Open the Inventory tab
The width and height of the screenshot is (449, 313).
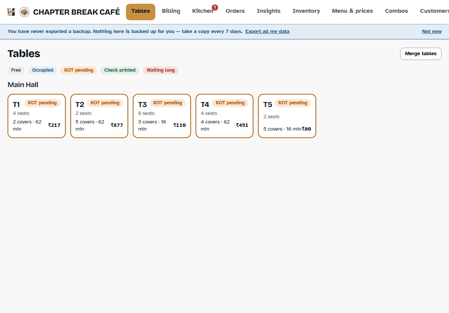pyautogui.click(x=306, y=11)
